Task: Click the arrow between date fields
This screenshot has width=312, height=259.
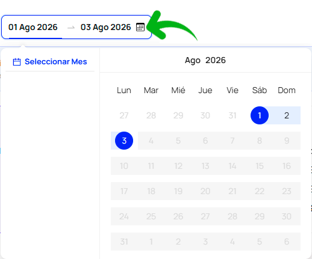Action: click(71, 28)
